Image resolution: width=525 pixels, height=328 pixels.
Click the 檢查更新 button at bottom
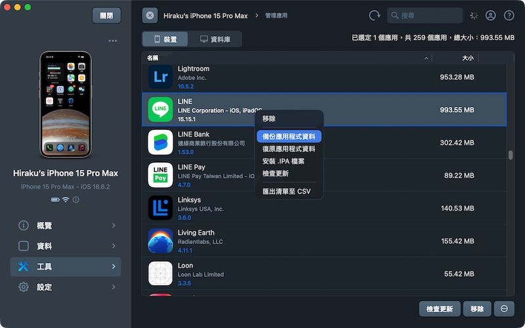point(440,308)
